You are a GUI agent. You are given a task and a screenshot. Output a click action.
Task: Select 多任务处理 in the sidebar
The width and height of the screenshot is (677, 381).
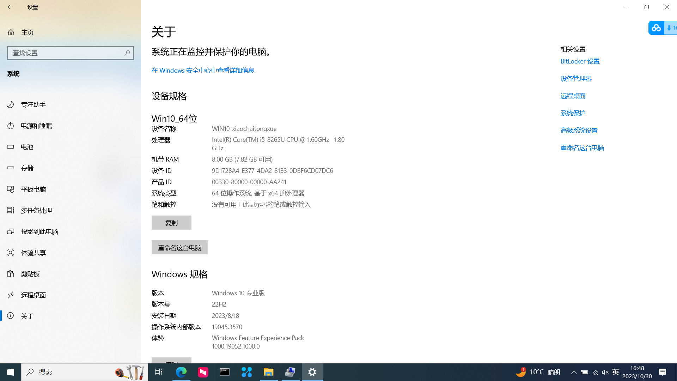click(36, 210)
